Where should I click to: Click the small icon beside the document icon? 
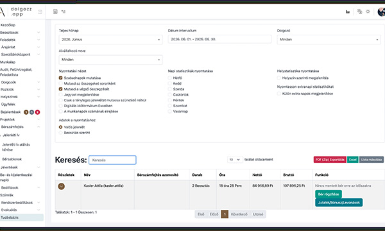tap(64, 12)
